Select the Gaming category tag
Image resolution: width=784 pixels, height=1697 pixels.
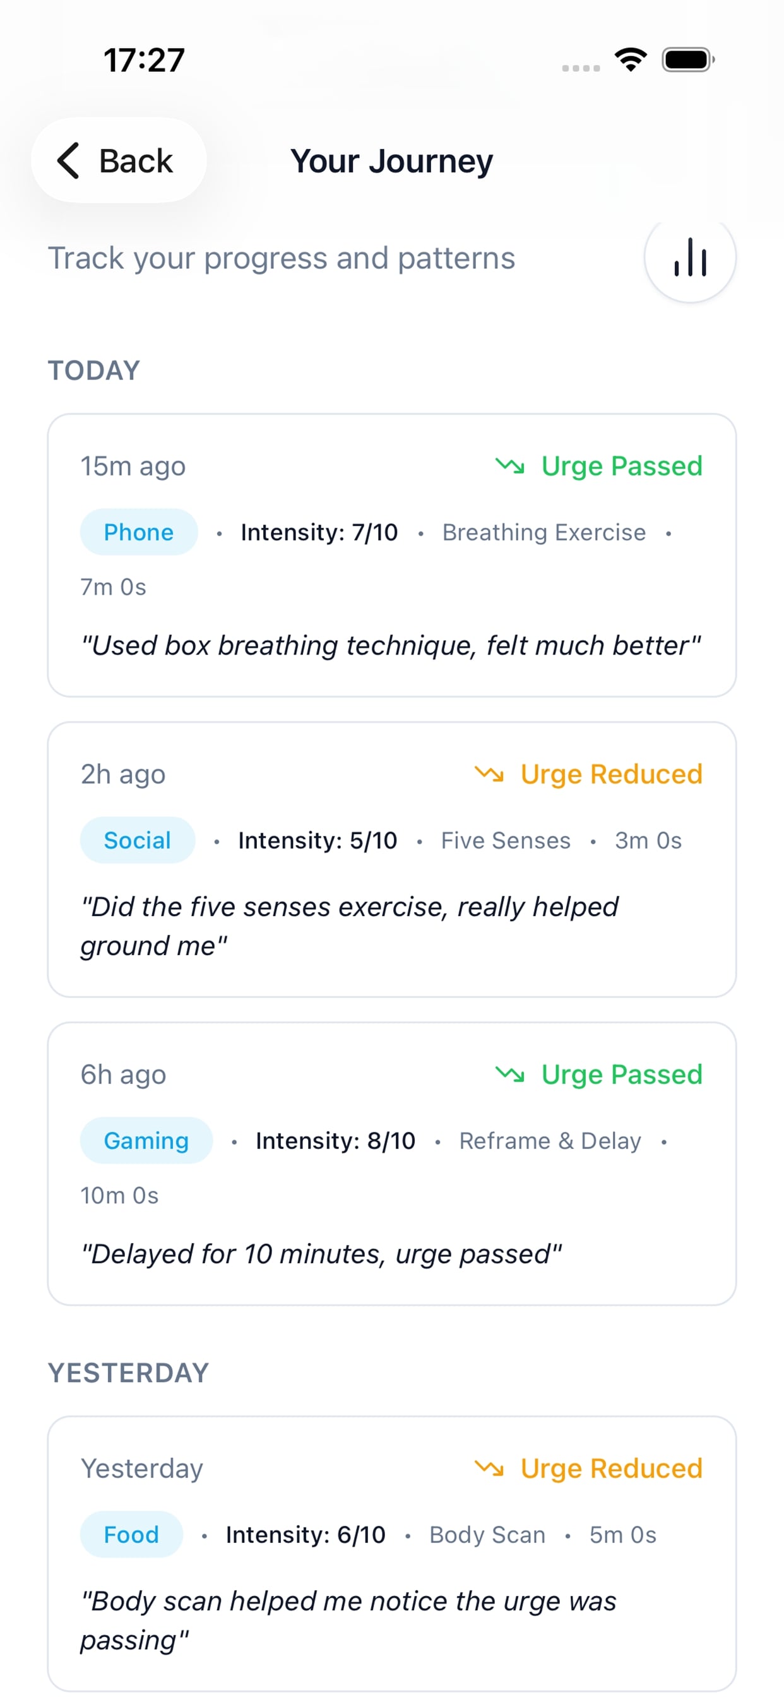146,1140
